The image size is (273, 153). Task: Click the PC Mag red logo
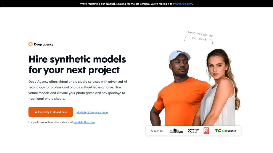206,131
